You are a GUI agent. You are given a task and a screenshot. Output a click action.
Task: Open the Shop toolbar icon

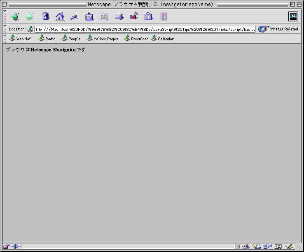149,16
